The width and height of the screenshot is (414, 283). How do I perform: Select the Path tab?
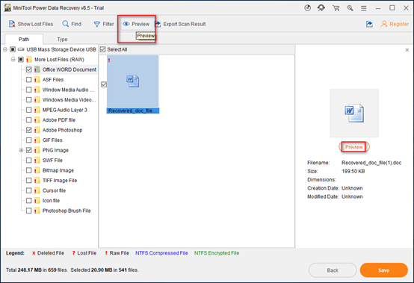coord(24,40)
